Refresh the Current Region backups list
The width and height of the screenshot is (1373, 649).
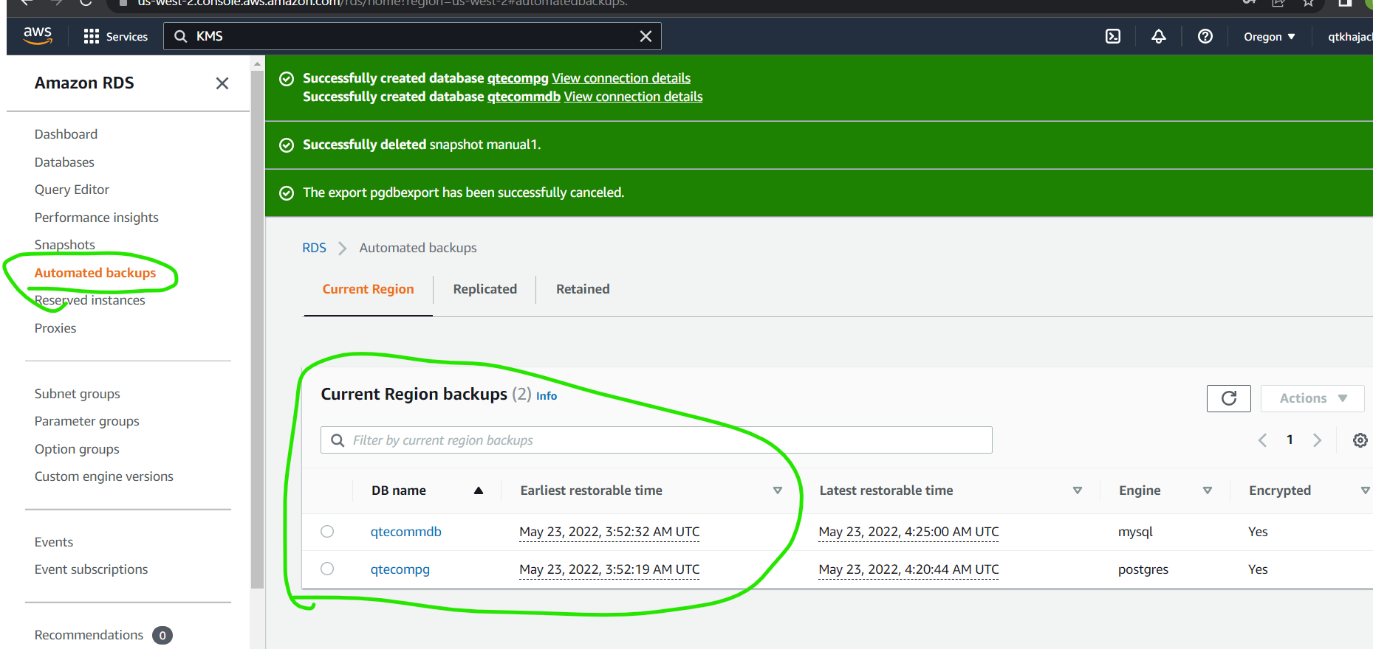[x=1229, y=398]
